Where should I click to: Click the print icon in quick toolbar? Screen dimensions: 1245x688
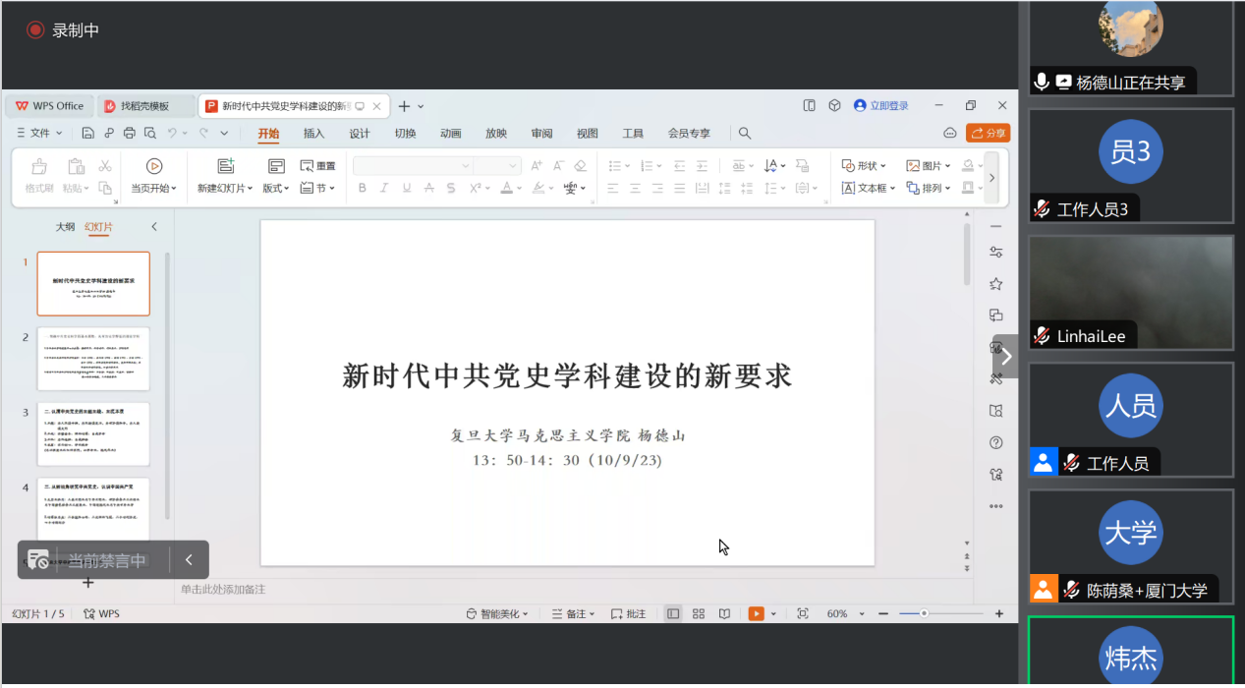pos(130,133)
